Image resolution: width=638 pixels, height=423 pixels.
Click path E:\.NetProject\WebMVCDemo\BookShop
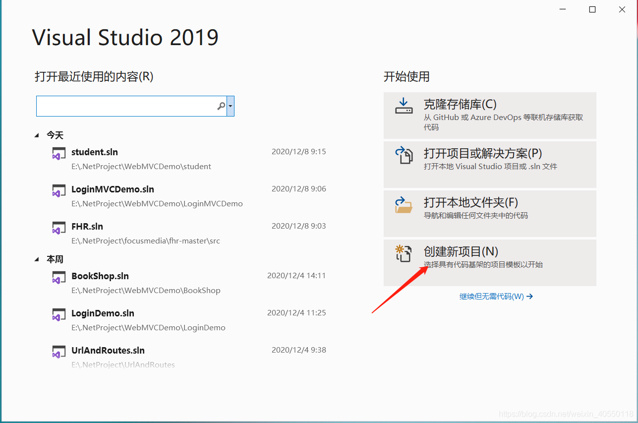(x=146, y=291)
